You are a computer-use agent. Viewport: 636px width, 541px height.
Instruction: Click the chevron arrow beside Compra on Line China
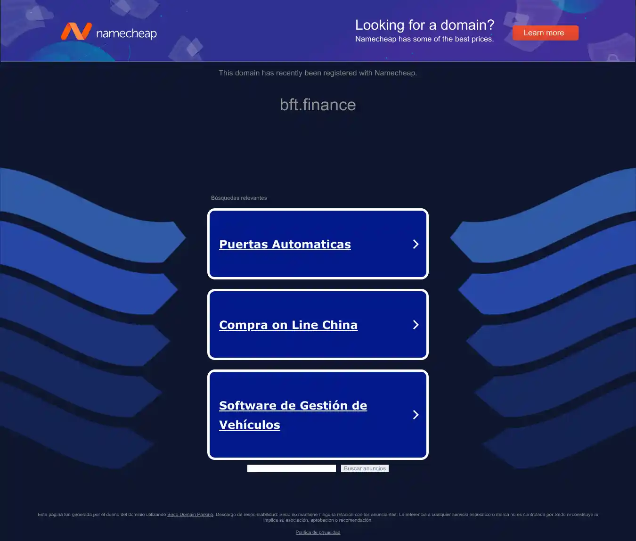point(416,325)
